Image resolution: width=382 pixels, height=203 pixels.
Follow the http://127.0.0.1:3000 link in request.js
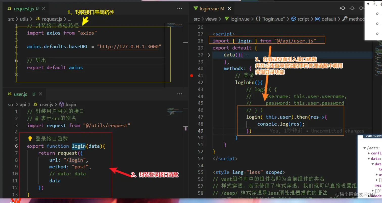coord(129,47)
